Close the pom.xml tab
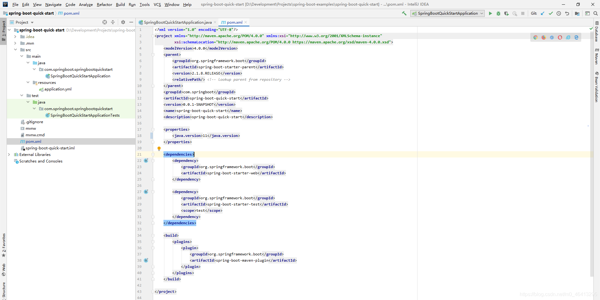The height and width of the screenshot is (300, 600). click(x=246, y=22)
